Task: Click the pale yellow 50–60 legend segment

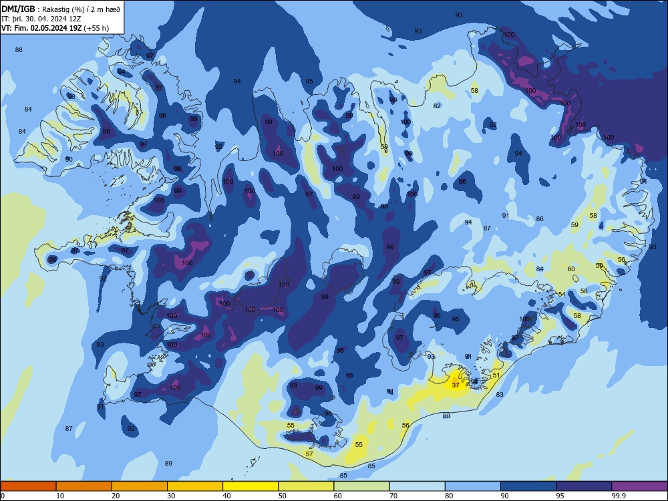Action: [306, 486]
